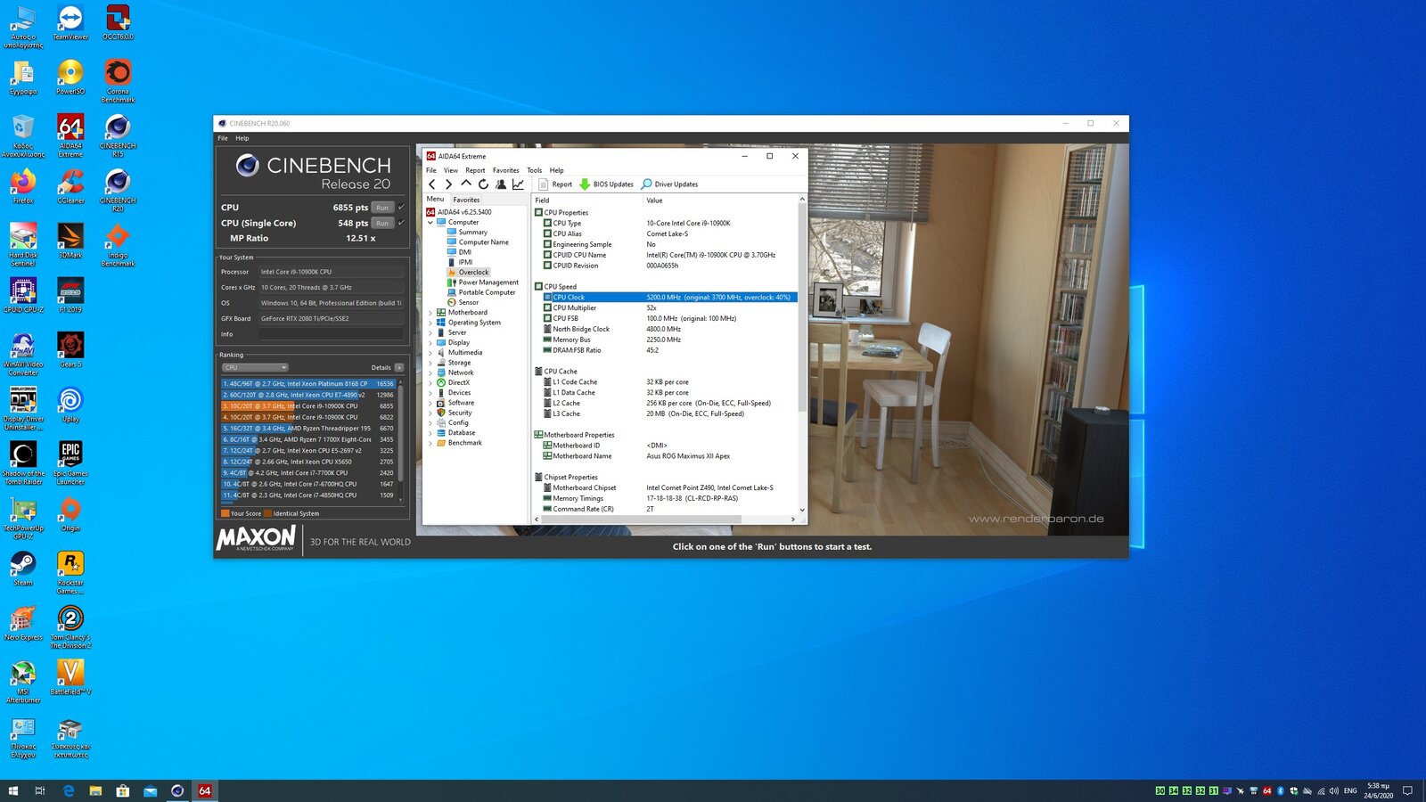The image size is (1426, 802).
Task: Expand the Display tree node
Action: coord(430,343)
